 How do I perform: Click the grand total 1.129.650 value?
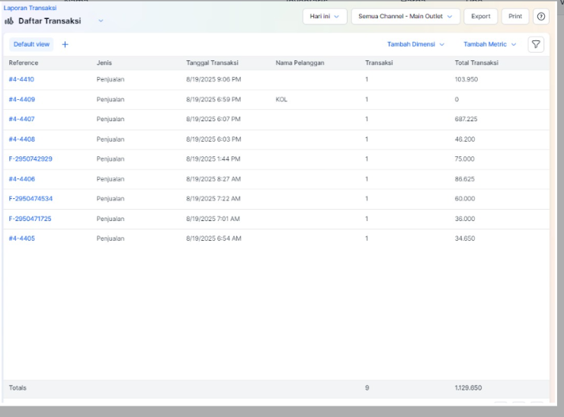[468, 388]
